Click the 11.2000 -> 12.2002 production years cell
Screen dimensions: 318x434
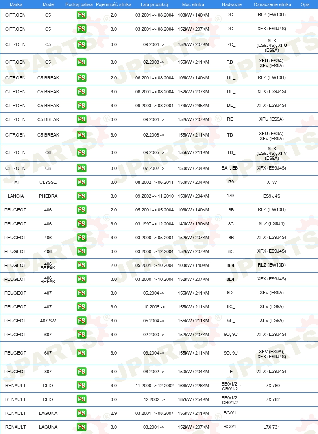click(155, 385)
